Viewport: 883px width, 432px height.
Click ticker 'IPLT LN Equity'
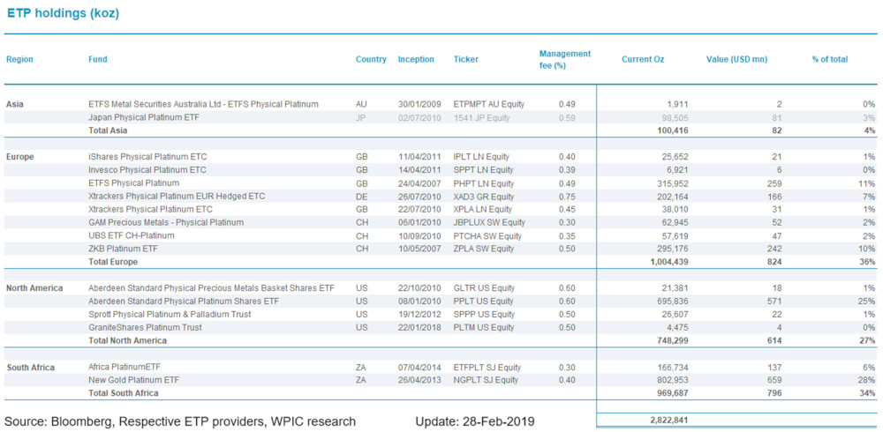482,157
